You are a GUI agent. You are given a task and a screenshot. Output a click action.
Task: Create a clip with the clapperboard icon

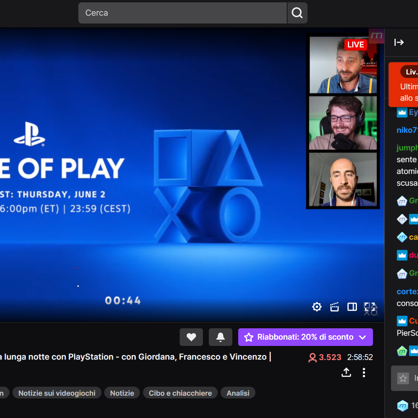(x=334, y=307)
